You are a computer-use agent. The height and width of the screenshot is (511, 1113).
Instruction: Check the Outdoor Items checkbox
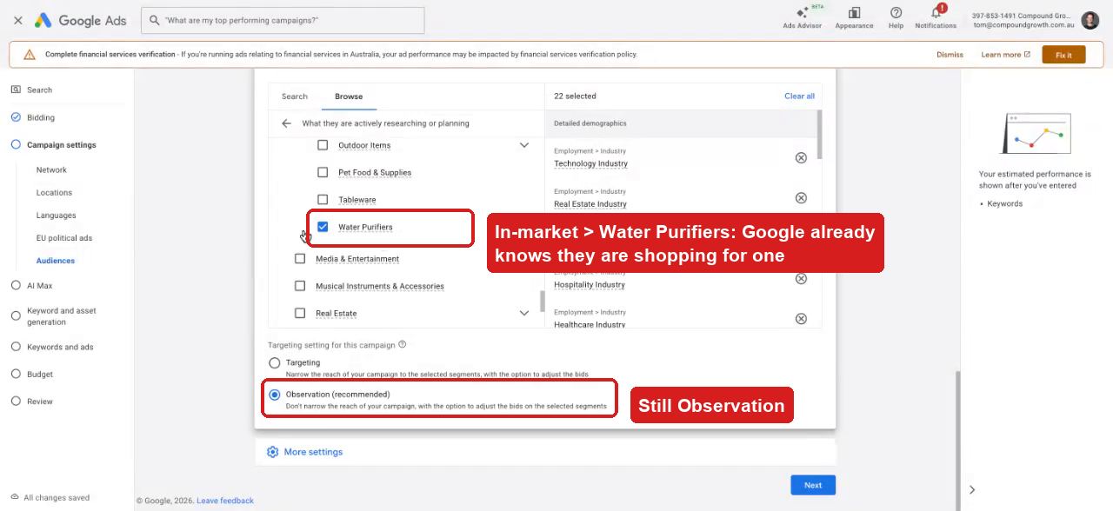323,145
